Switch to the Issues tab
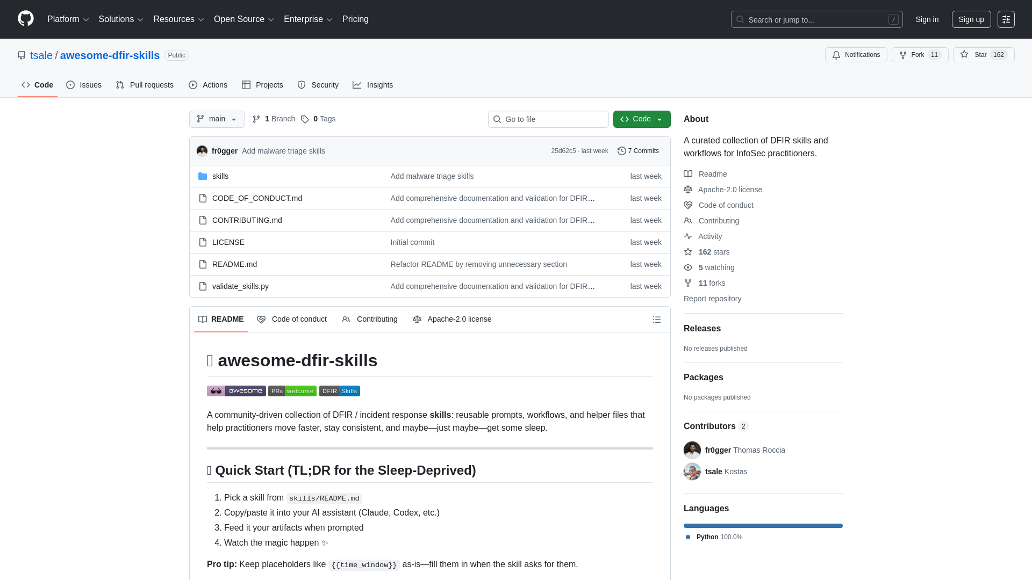The width and height of the screenshot is (1032, 580). pyautogui.click(x=84, y=85)
